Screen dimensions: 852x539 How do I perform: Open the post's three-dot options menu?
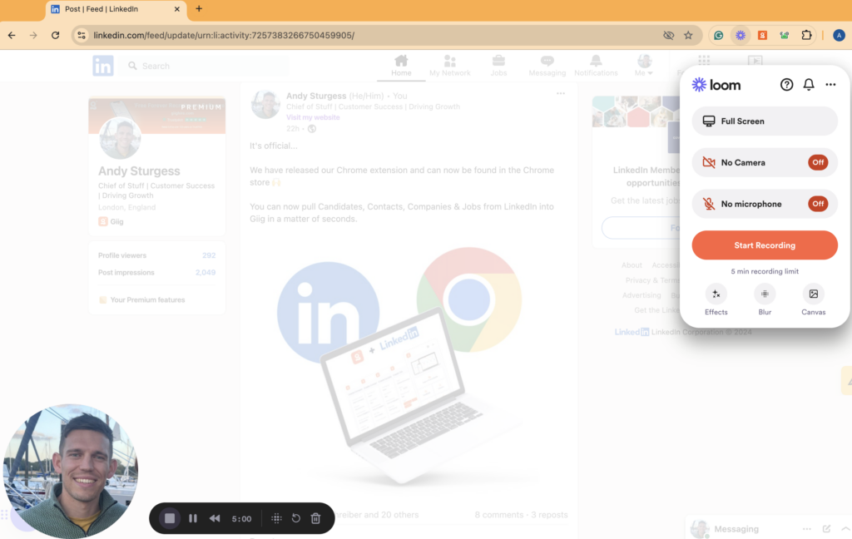coord(561,93)
